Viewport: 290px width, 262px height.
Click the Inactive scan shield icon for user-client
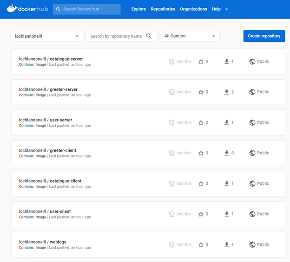tap(171, 214)
